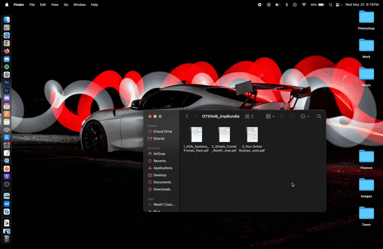Open the Go menu
Image resolution: width=383 pixels, height=249 pixels.
pos(66,5)
